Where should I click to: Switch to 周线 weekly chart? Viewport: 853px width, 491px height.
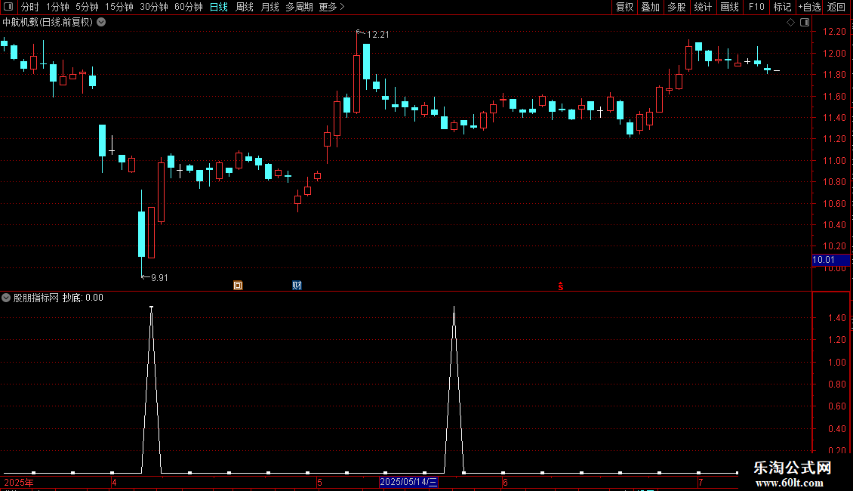click(245, 7)
